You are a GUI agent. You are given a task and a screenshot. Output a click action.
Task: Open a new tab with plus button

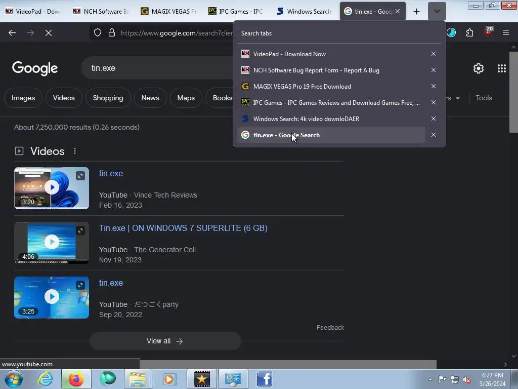click(417, 12)
